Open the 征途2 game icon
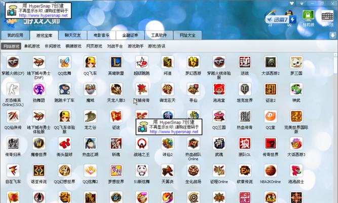The image size is (338, 203). click(x=270, y=89)
